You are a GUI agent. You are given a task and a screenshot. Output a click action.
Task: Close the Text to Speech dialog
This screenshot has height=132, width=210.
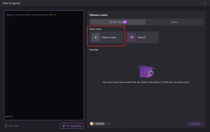[x=205, y=3]
